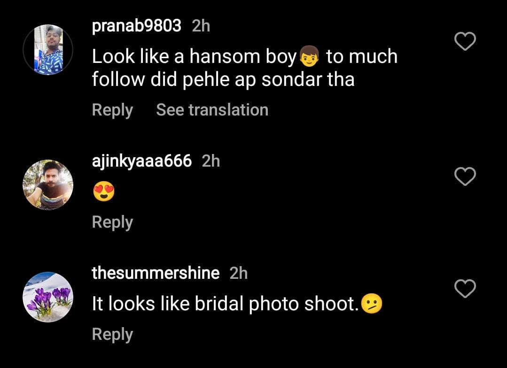Screen dimensions: 507x368
Task: Click the 2h timestamp beside pranab9803
Action: point(201,26)
